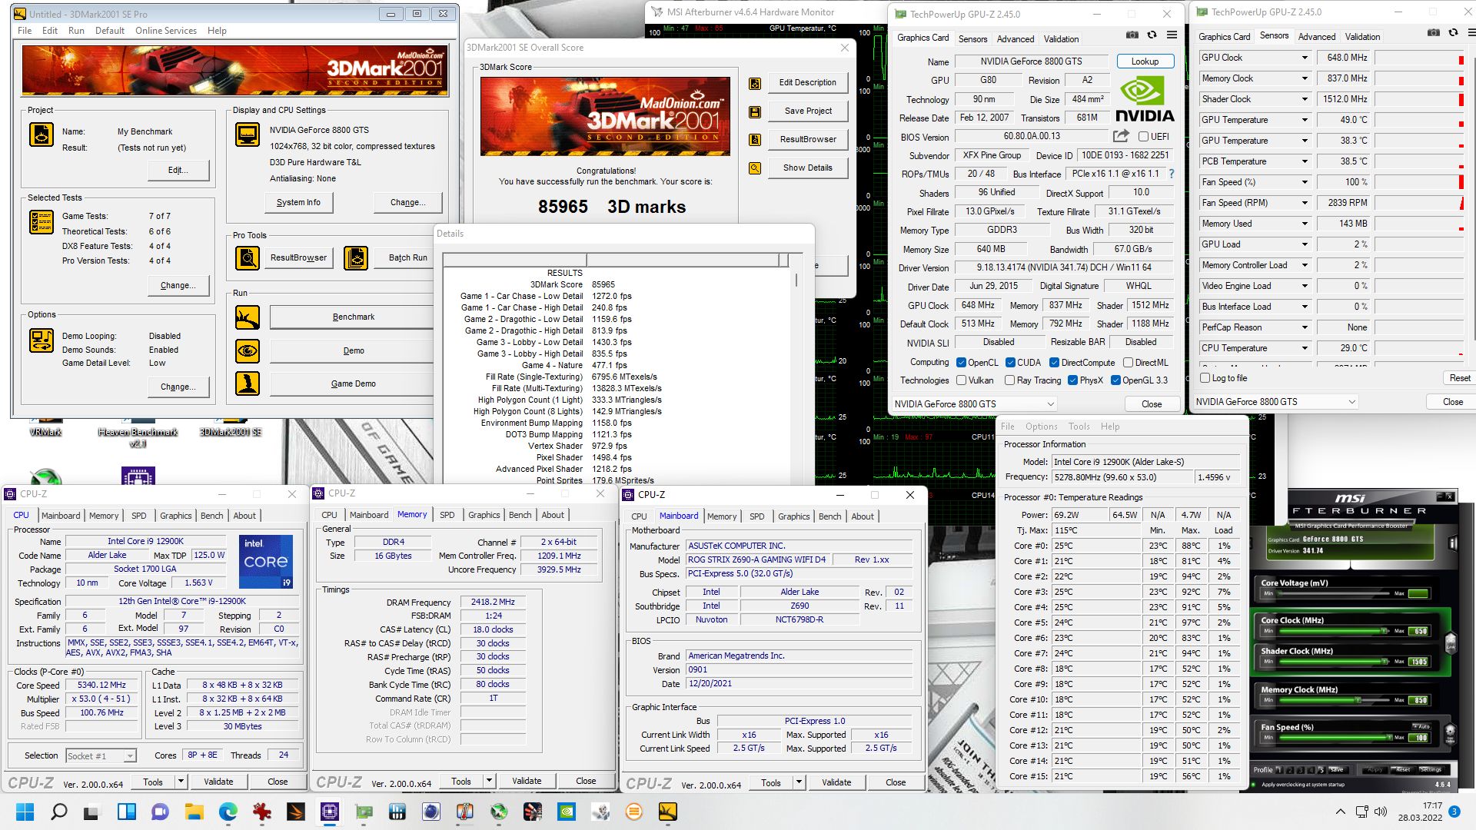Viewport: 1476px width, 830px height.
Task: Open GPU-Z hamburger menu in the Graphics Card window
Action: click(1172, 35)
